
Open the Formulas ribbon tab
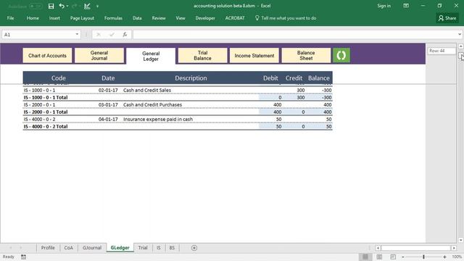tap(113, 18)
